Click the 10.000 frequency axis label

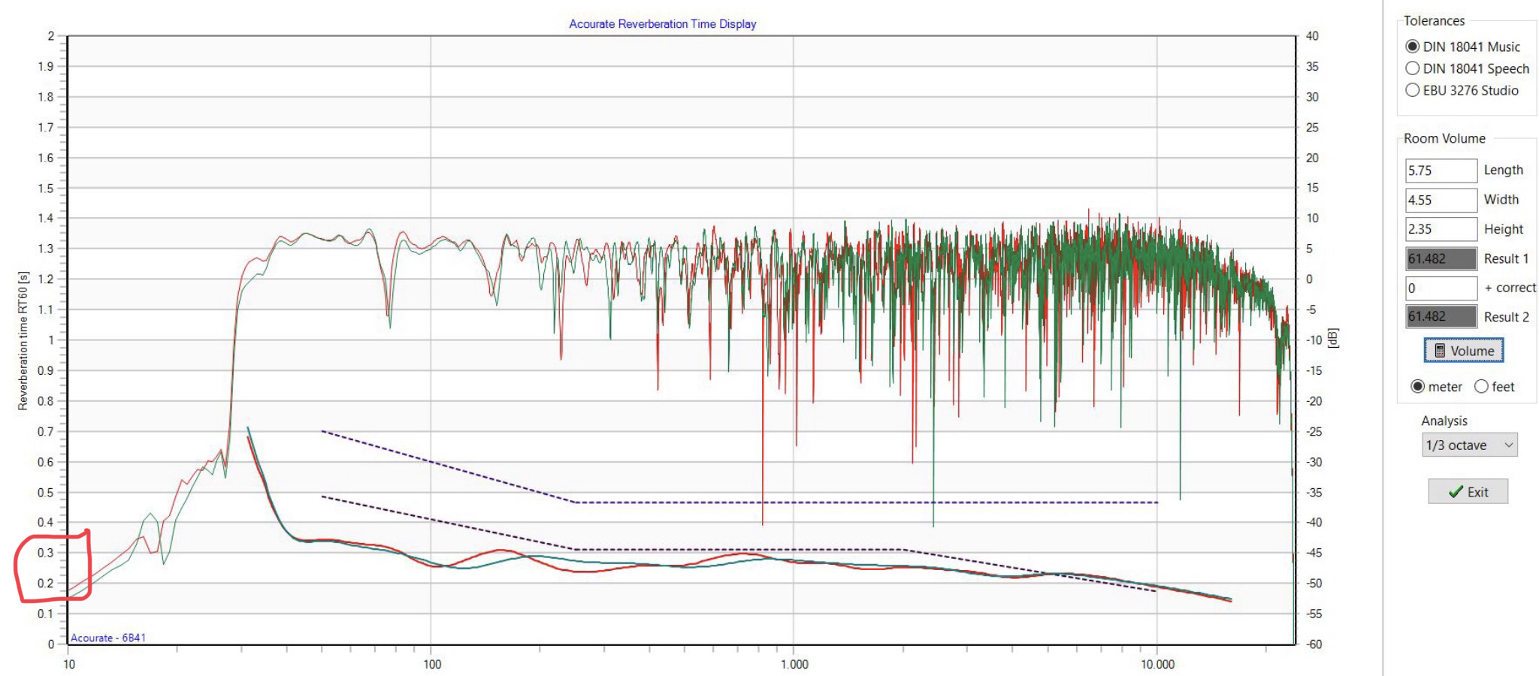1157,664
